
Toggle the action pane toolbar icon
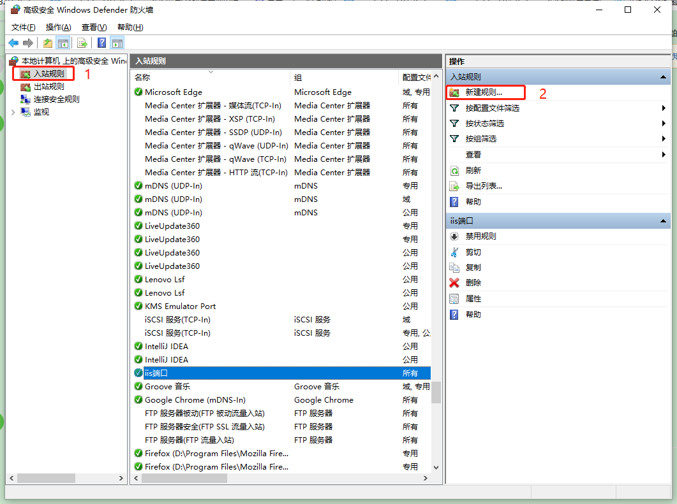point(117,43)
